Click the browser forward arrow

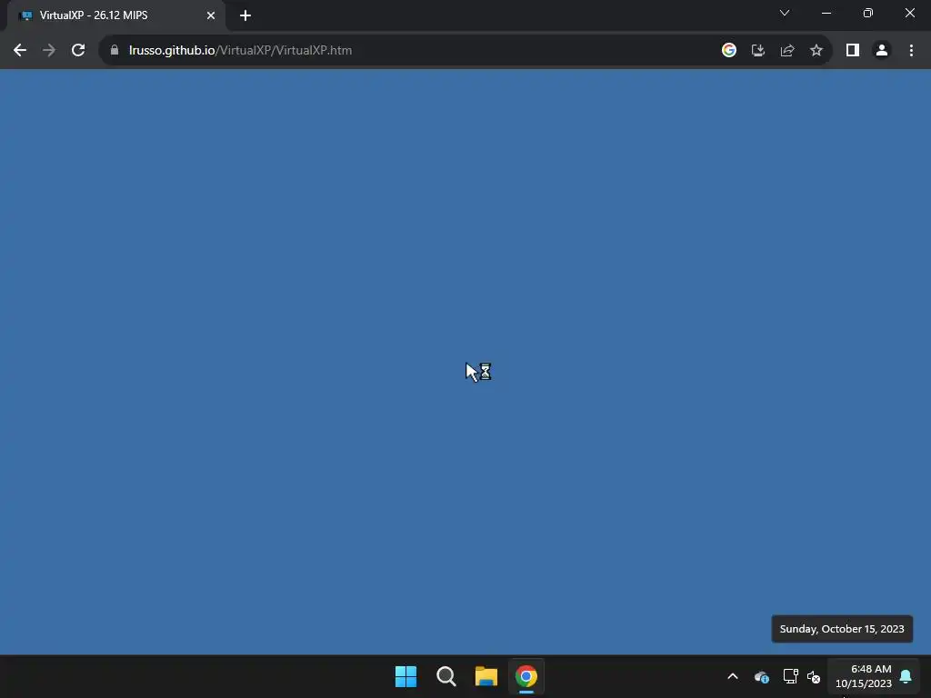tap(49, 51)
